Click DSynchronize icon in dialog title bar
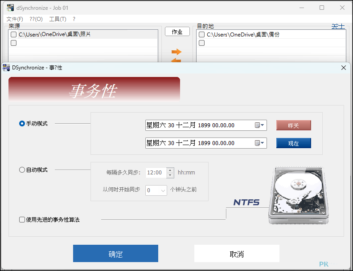This screenshot has height=271, width=353. pos(6,68)
